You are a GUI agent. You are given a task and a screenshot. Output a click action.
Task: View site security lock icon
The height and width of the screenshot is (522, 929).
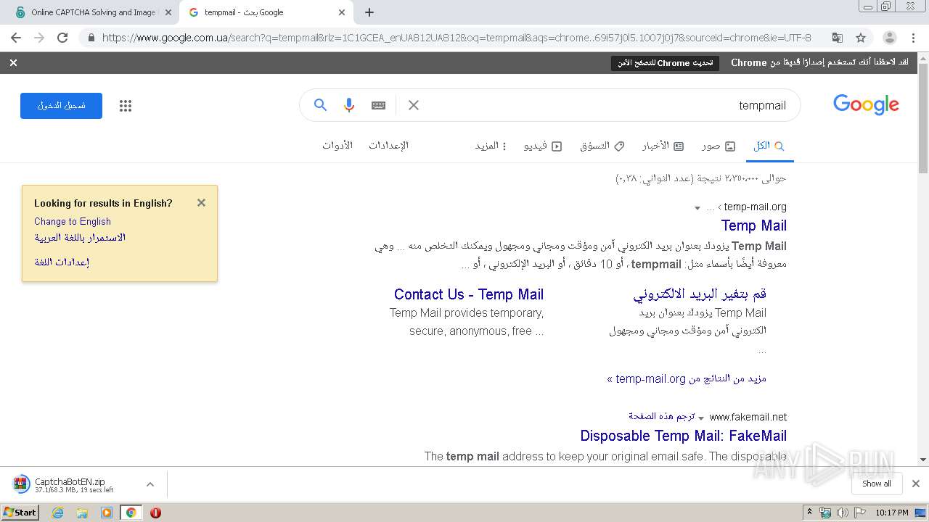coord(91,38)
